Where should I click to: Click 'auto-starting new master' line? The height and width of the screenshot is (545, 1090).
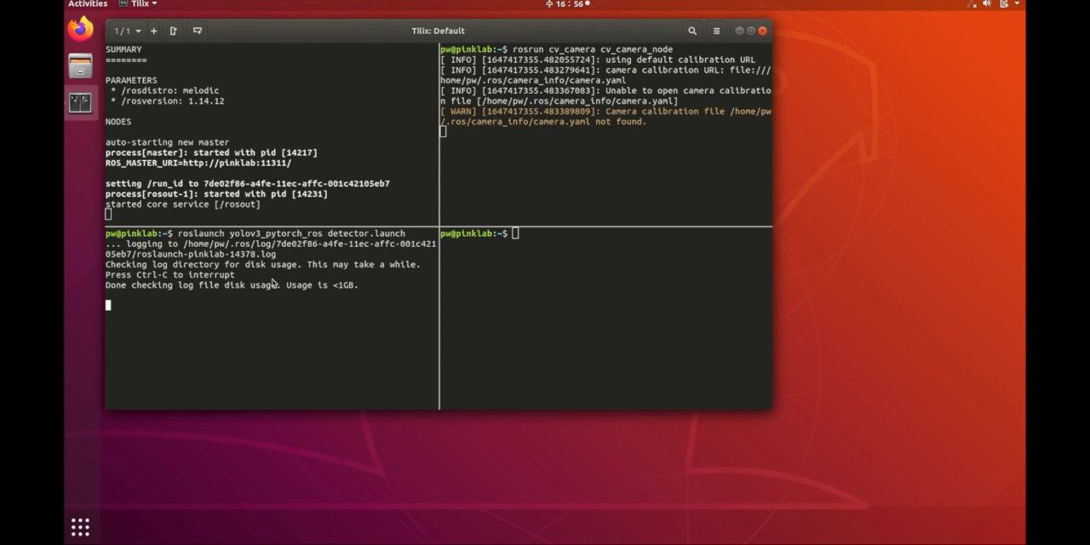pos(167,142)
